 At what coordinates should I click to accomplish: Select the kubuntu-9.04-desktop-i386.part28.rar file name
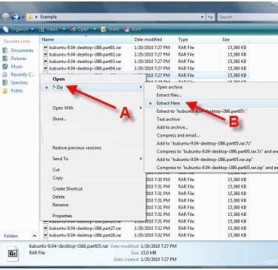click(85, 235)
